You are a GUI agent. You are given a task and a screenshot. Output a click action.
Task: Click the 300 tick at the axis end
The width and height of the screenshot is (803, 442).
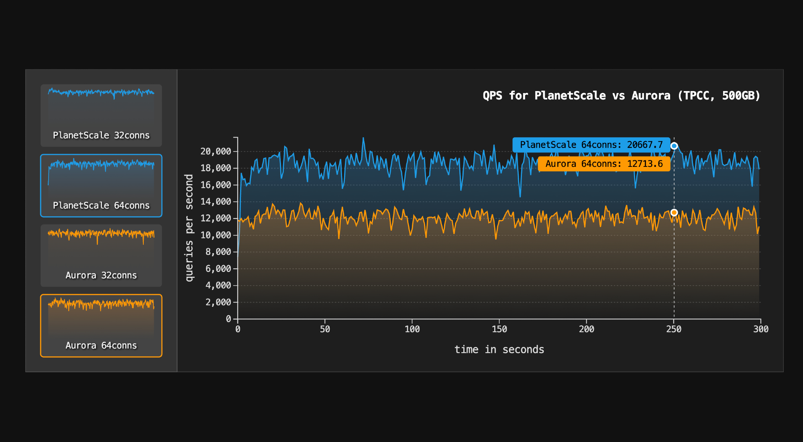(x=760, y=329)
